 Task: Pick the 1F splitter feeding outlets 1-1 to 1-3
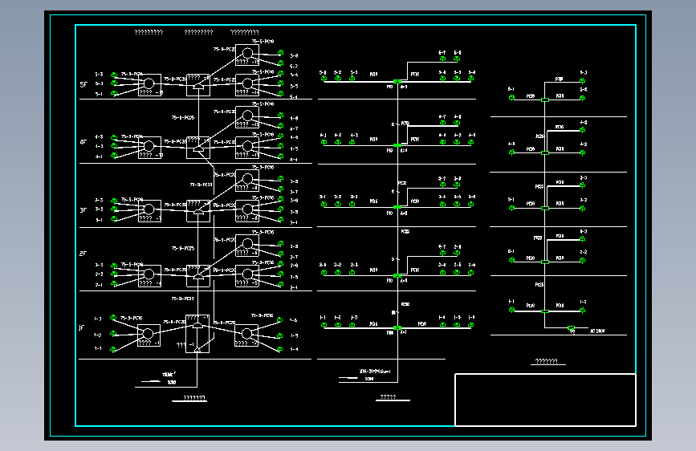(x=149, y=335)
